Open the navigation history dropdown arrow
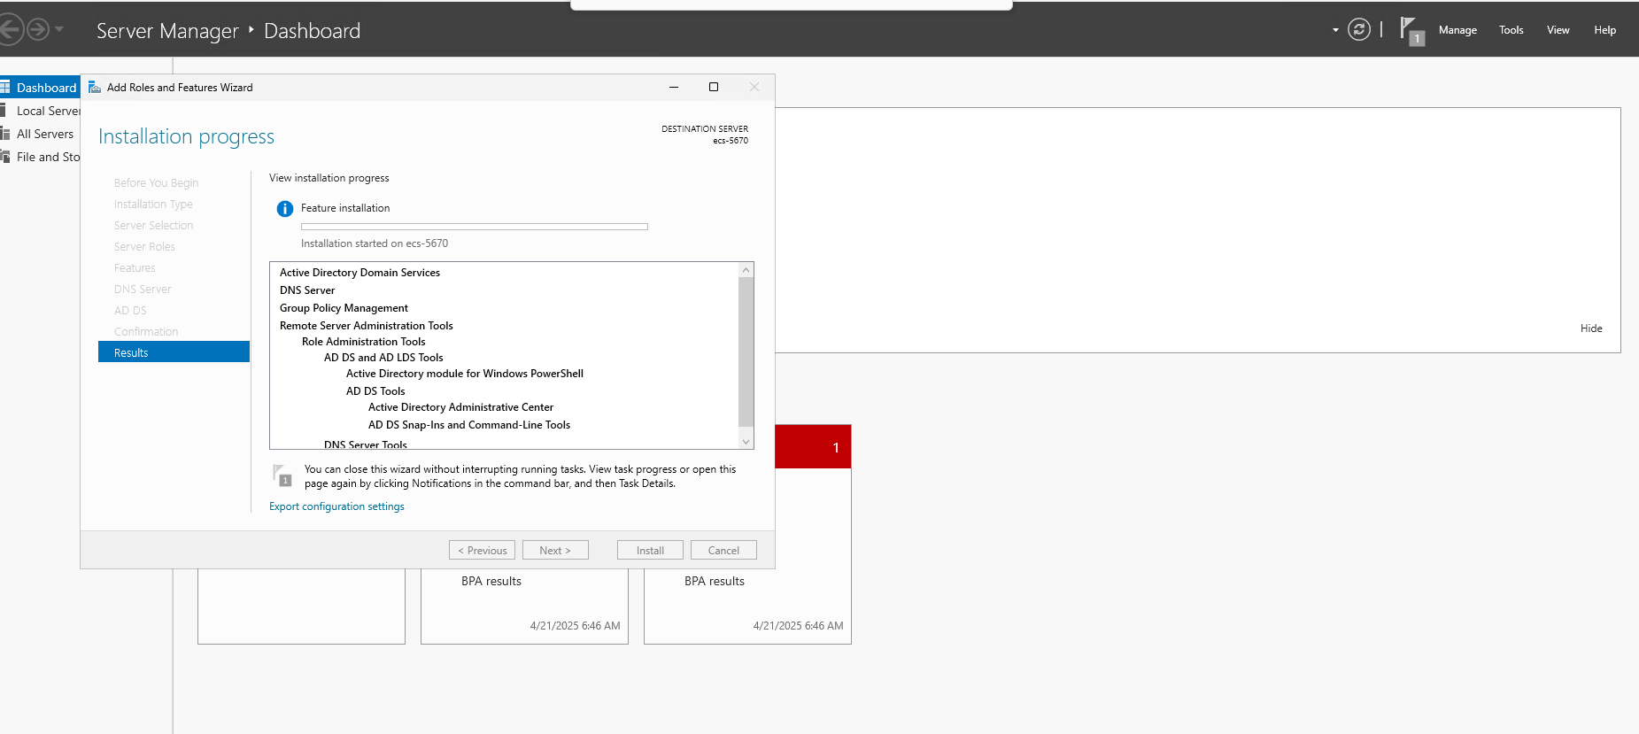1639x734 pixels. (x=59, y=30)
